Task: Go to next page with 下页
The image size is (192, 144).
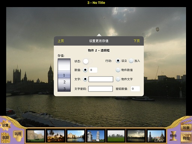Action: [x=136, y=41]
